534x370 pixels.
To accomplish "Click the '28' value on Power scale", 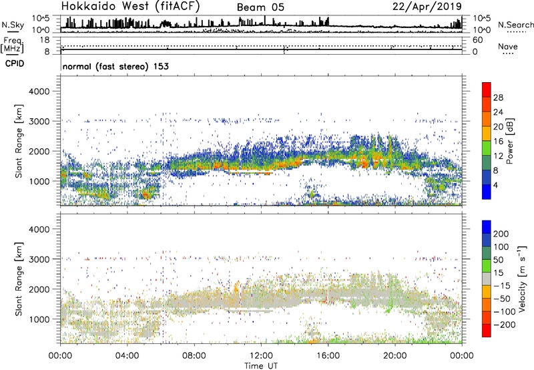I will point(498,98).
